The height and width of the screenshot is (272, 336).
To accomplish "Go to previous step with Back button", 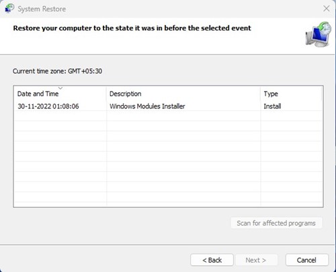I will pyautogui.click(x=212, y=260).
